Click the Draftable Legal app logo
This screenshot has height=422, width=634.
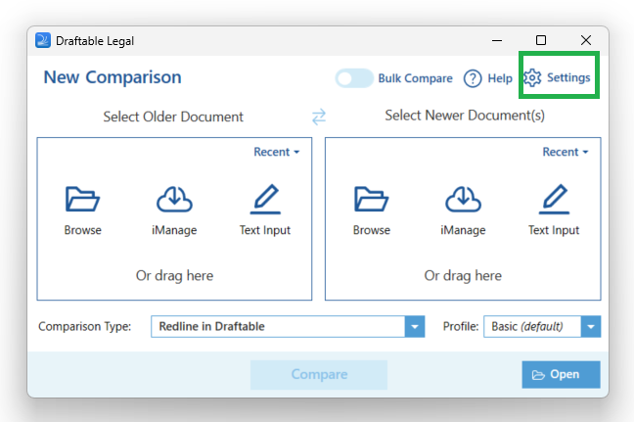[x=43, y=40]
